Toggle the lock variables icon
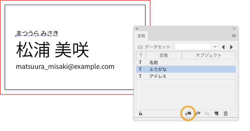The height and width of the screenshot is (131, 250). pos(140,113)
